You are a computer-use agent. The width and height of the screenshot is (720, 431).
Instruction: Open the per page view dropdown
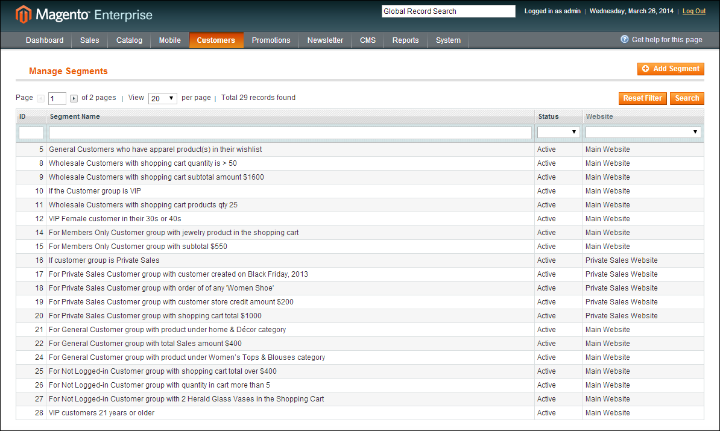[163, 98]
